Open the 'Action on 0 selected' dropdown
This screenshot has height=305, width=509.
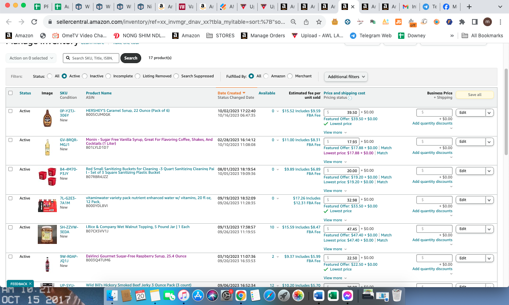click(31, 58)
